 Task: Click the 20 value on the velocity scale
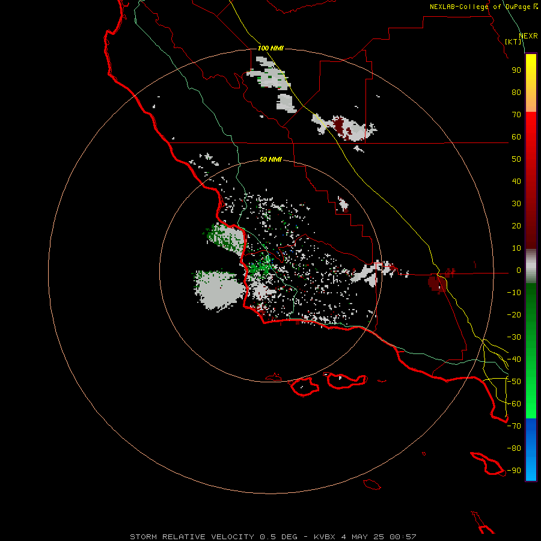(x=516, y=226)
